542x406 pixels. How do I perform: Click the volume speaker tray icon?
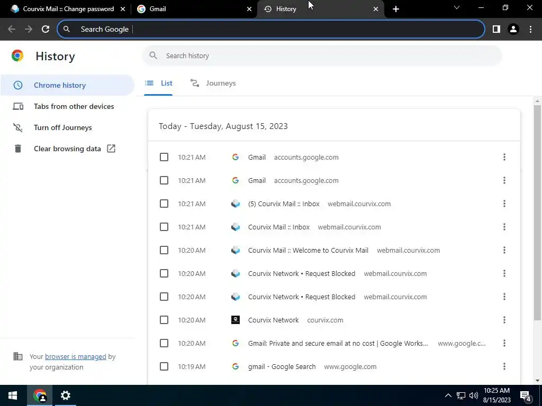(x=474, y=395)
